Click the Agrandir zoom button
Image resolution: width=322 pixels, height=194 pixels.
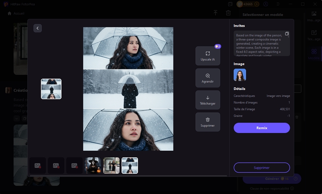tap(208, 78)
